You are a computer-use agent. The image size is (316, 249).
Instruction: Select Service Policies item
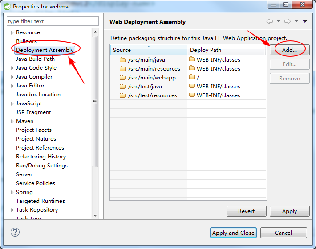point(36,183)
